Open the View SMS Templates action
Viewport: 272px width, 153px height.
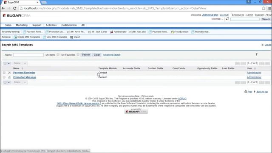click(x=55, y=37)
